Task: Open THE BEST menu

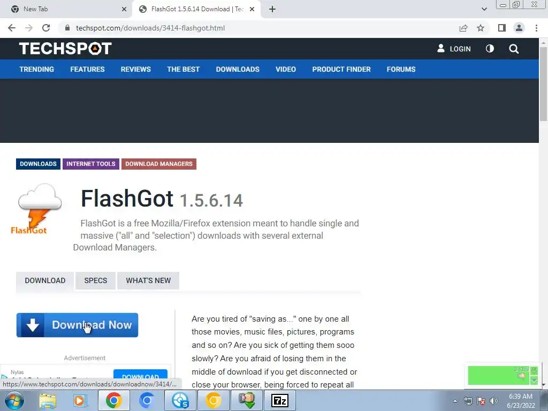Action: click(183, 69)
